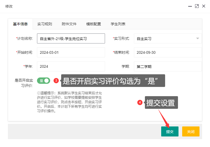Screen dimensions: 210x147
Task: Select the 学期 field showing 第二学期
Action: click(x=167, y=66)
